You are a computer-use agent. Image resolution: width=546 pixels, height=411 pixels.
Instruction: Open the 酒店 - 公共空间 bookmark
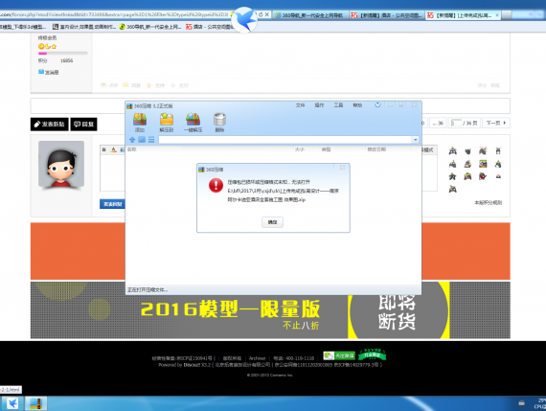[210, 27]
